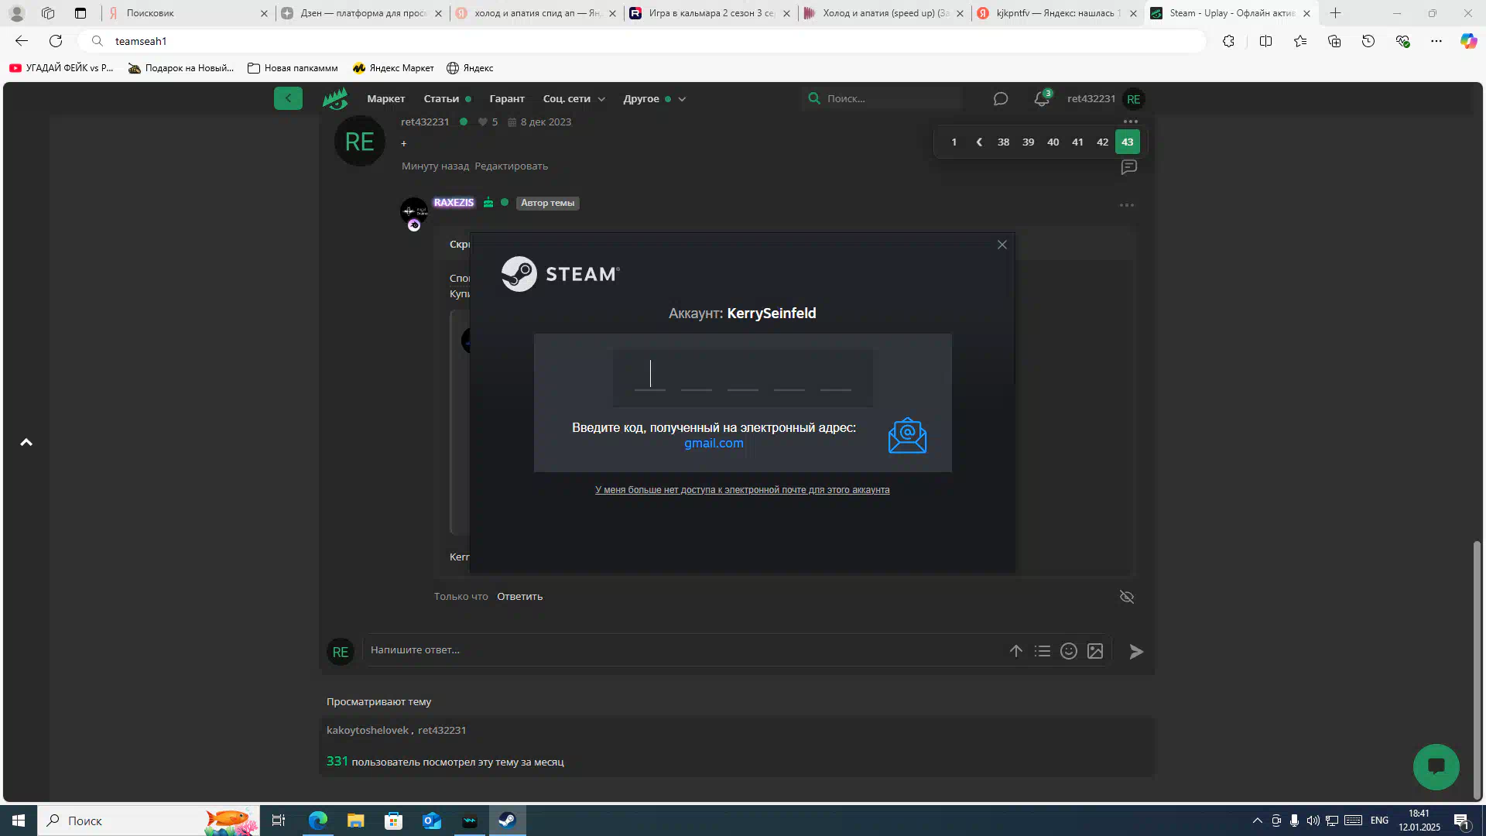Open Microsoft Store from taskbar
Image resolution: width=1486 pixels, height=836 pixels.
(x=394, y=821)
